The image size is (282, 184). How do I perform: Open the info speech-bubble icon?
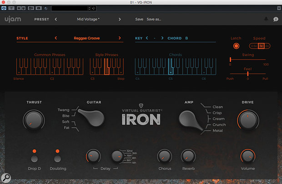click(x=276, y=19)
